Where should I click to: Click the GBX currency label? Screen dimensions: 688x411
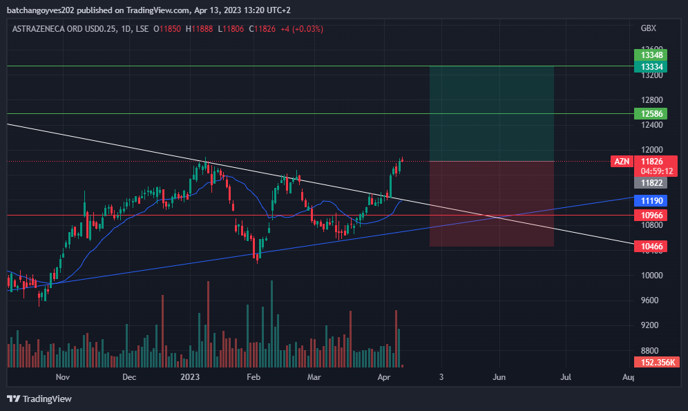(x=648, y=28)
